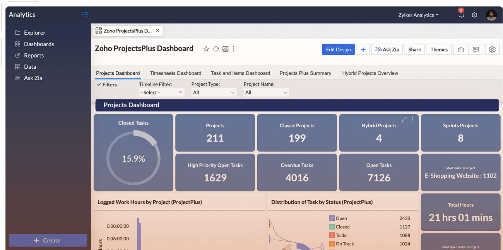Open the Project Type dropdown

[x=214, y=93]
